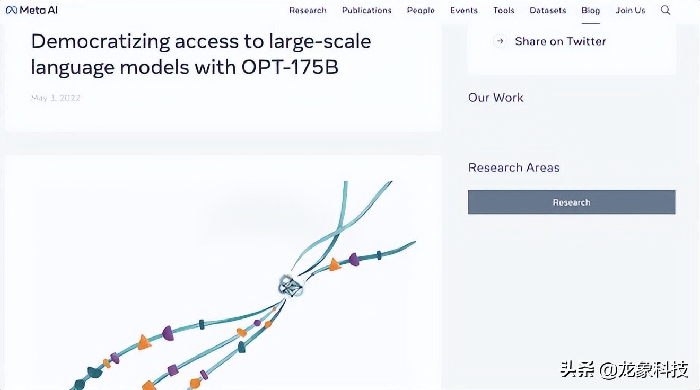Click the Share on Twitter link

tap(560, 41)
